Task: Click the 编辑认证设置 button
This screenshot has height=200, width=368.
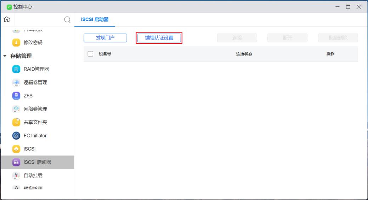Action: click(159, 38)
